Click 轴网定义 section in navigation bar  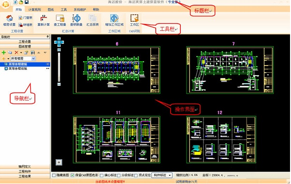25,167
